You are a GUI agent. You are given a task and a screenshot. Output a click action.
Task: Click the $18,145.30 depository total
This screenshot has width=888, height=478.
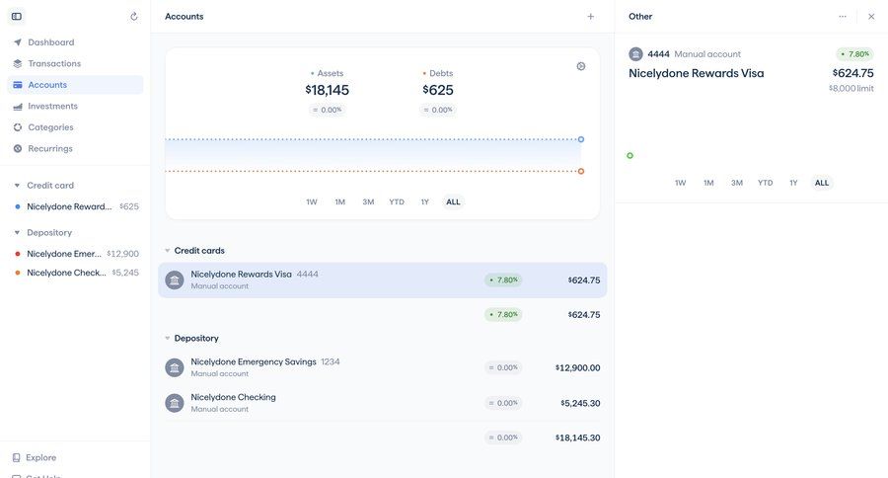pos(577,438)
